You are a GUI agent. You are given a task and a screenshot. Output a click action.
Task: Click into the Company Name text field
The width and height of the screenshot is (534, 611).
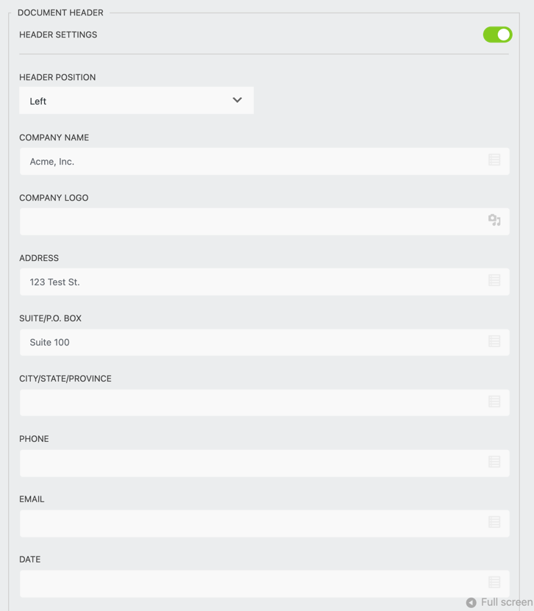(x=250, y=161)
